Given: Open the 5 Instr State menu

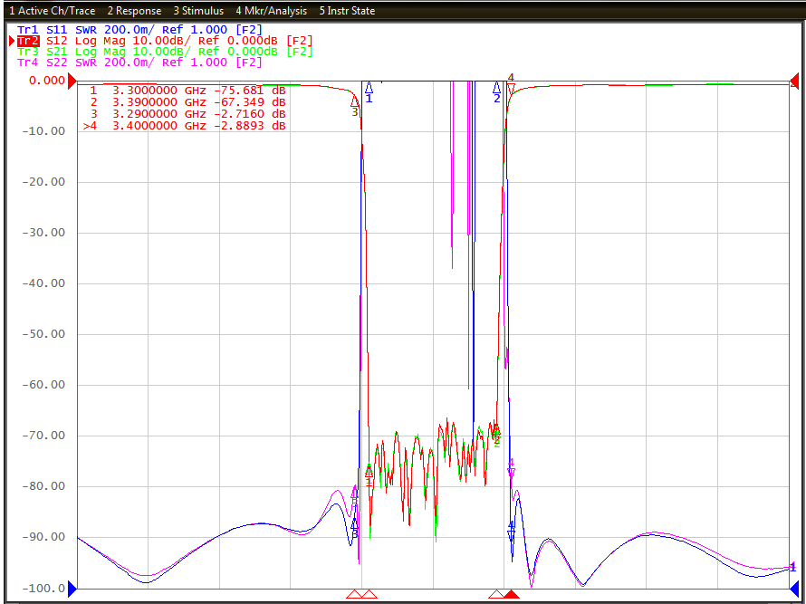Looking at the screenshot, I should click(347, 11).
